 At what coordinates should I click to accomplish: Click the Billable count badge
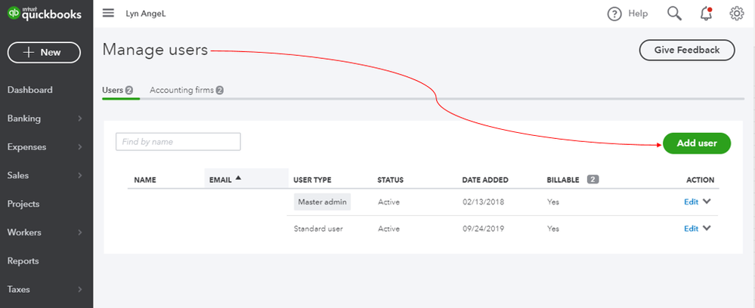593,180
